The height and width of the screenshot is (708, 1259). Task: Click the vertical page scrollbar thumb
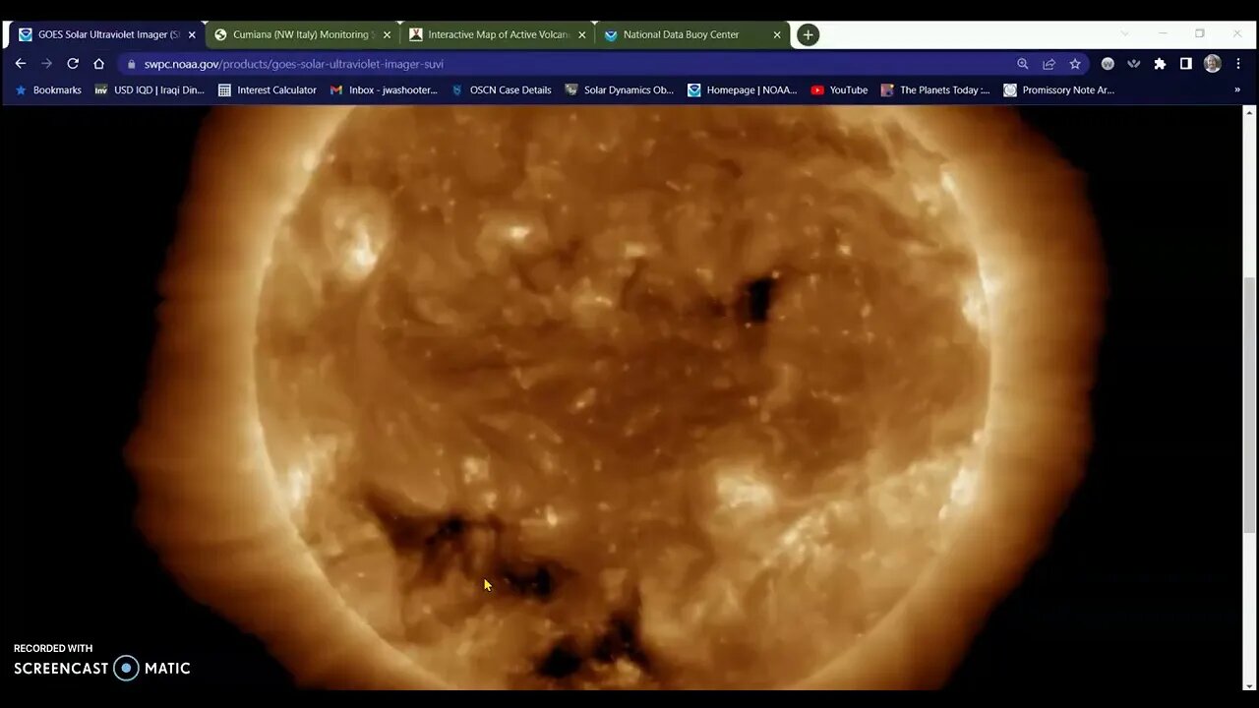[1250, 405]
